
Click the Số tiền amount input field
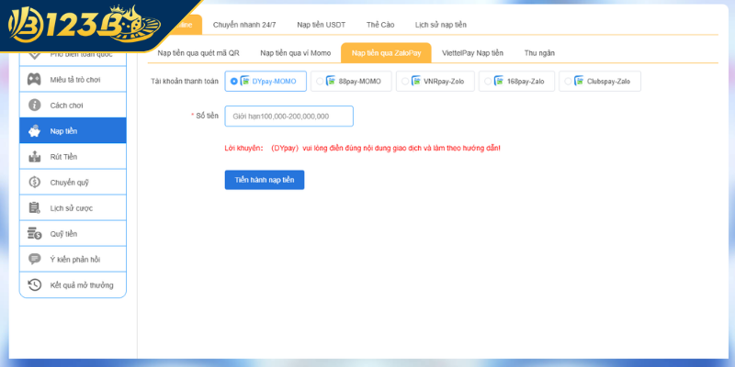pyautogui.click(x=288, y=117)
